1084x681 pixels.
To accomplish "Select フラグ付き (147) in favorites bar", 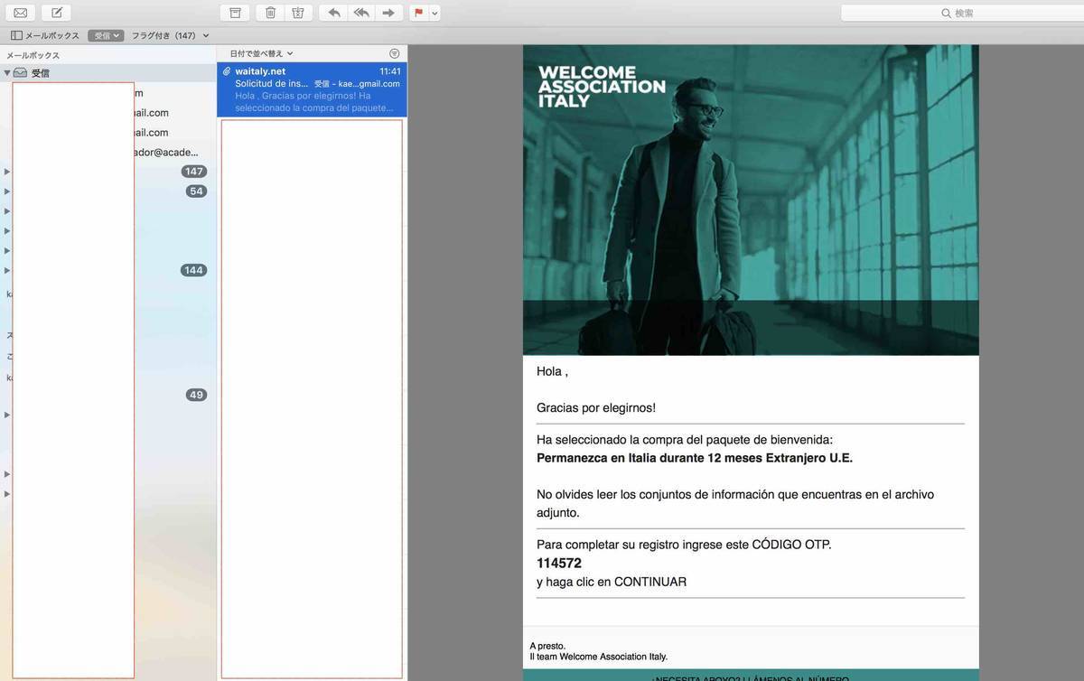I will click(x=170, y=35).
